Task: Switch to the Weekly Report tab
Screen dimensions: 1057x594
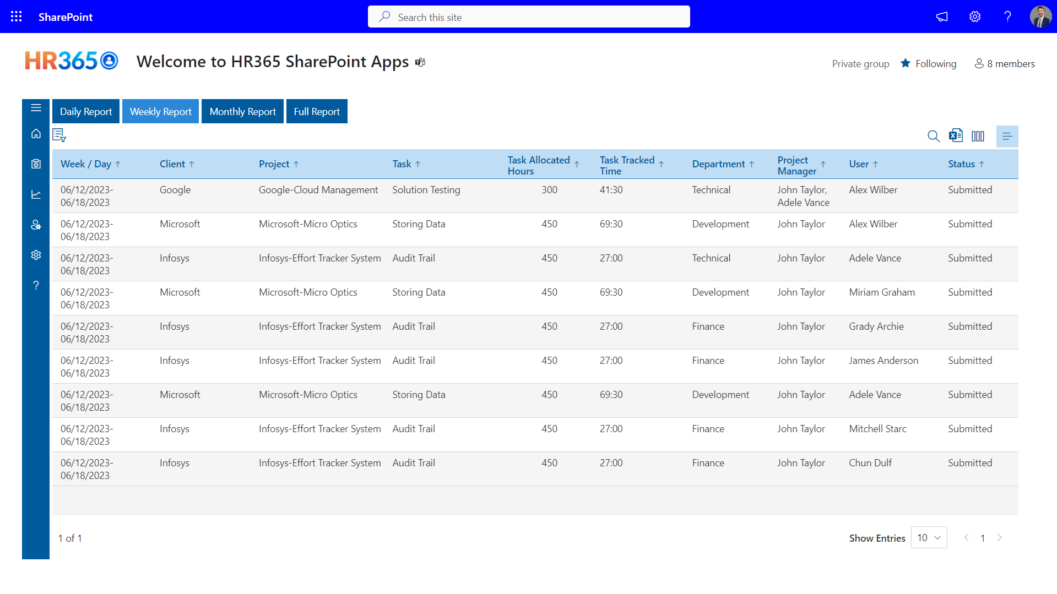Action: (160, 111)
